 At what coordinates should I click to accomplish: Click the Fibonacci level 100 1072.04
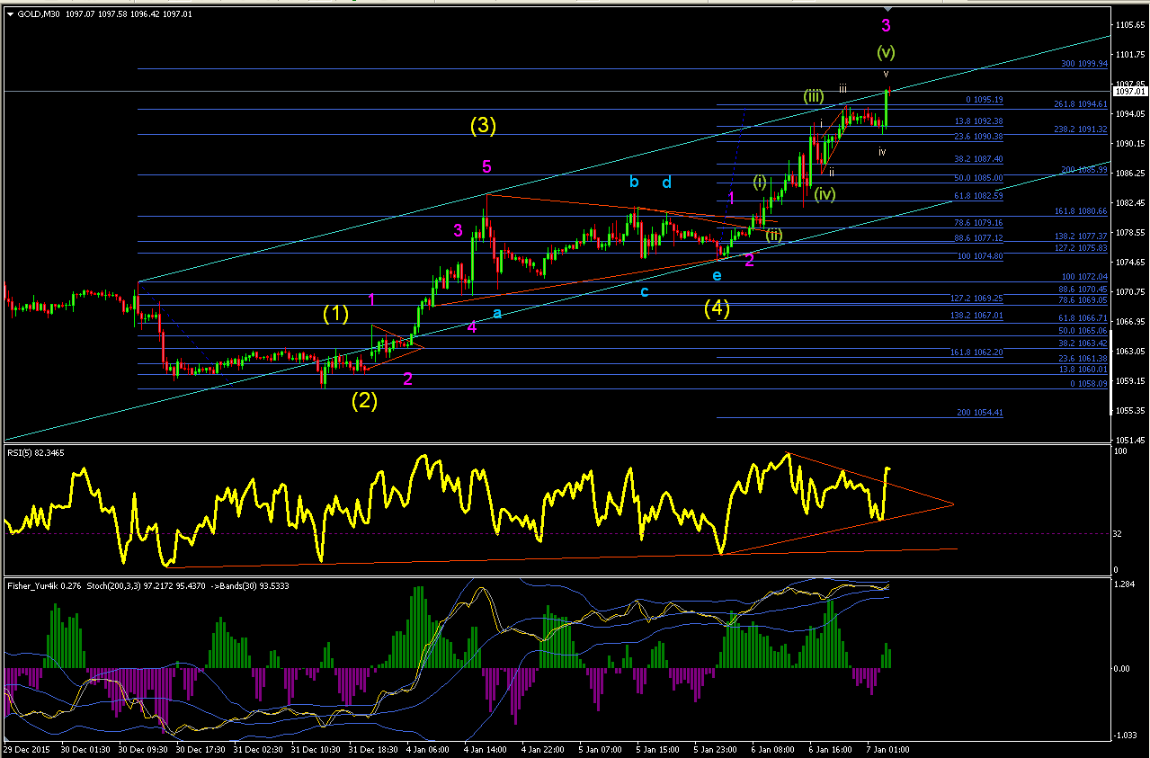(x=1083, y=277)
